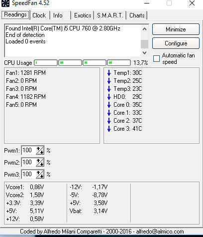203x237 pixels.
Task: Click the fourth CPU usage bar
Action: [x=119, y=63]
